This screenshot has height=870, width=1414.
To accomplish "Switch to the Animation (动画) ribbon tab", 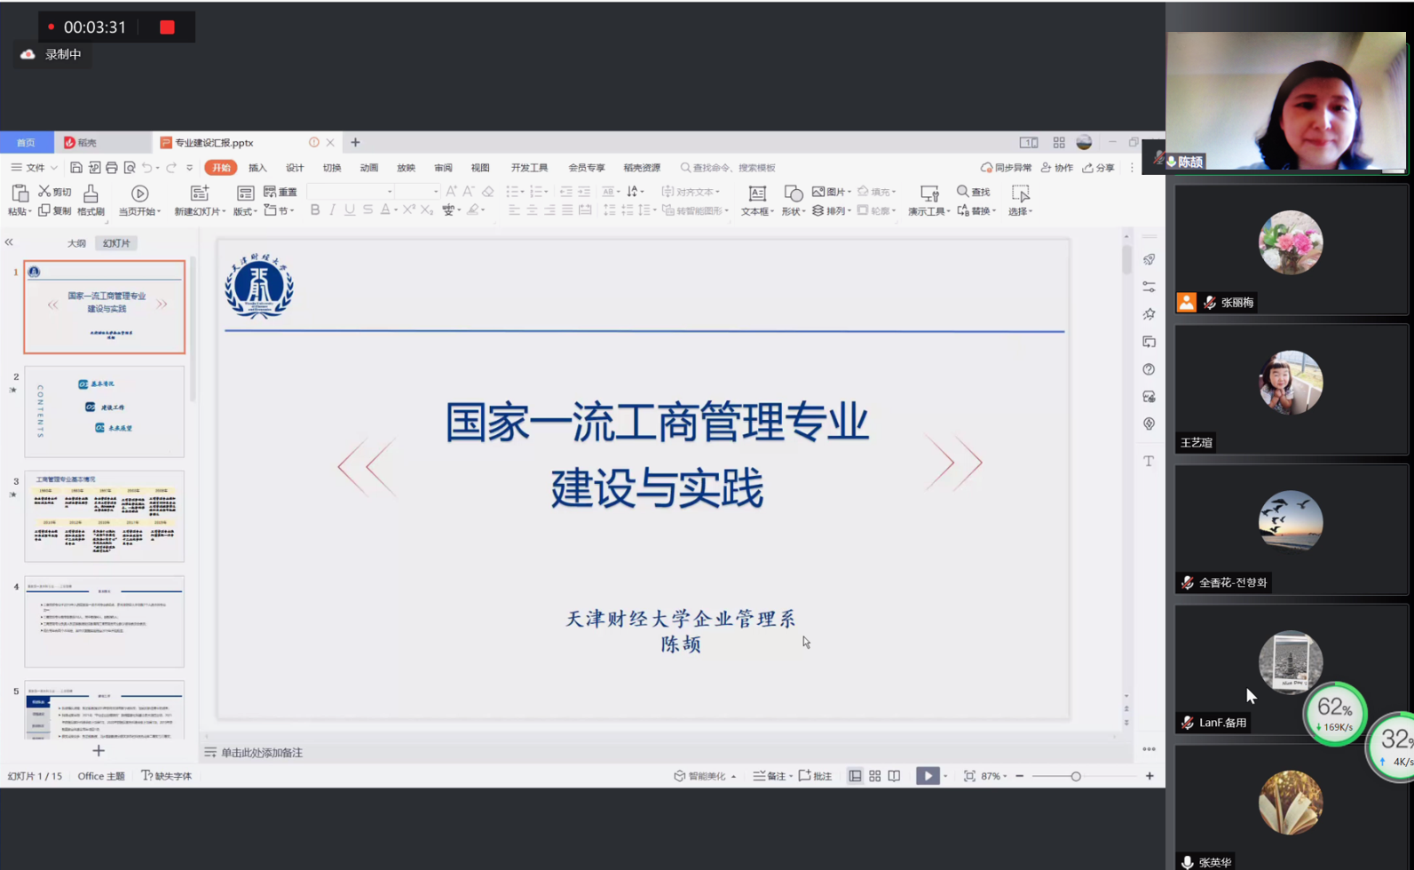I will pos(369,168).
